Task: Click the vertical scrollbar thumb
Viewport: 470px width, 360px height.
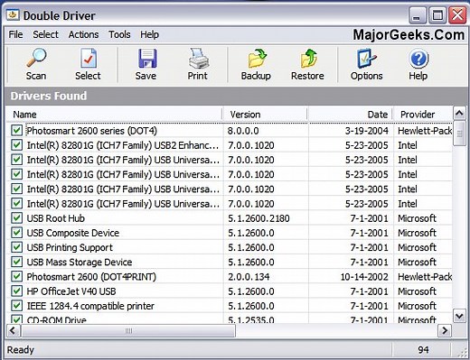Action: pos(459,134)
